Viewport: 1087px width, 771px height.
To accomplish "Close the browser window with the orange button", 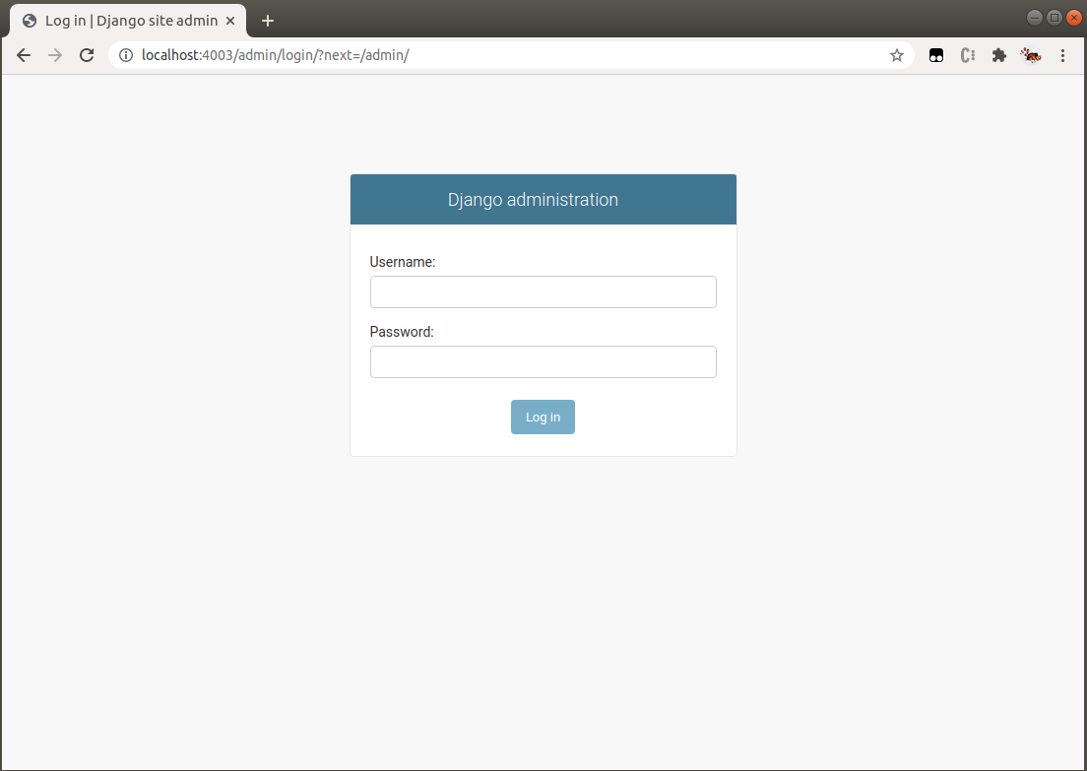I will 1074,18.
